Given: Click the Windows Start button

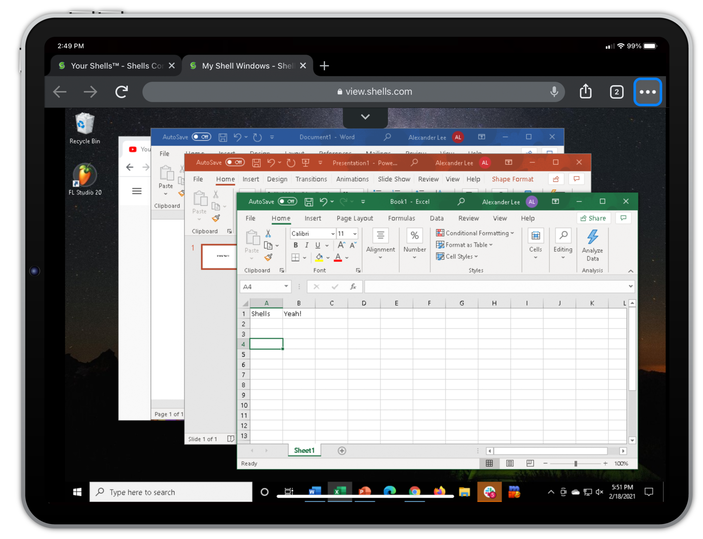Looking at the screenshot, I should 77,492.
